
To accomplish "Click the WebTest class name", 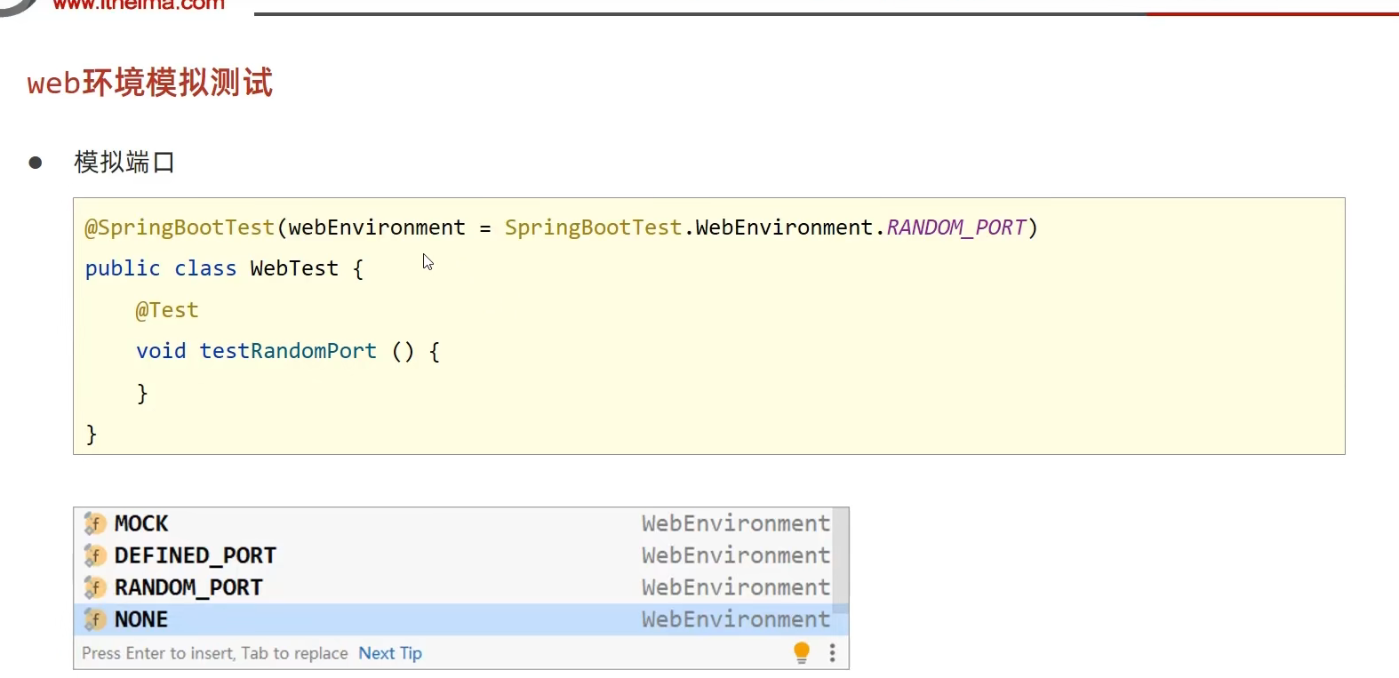I will (294, 268).
